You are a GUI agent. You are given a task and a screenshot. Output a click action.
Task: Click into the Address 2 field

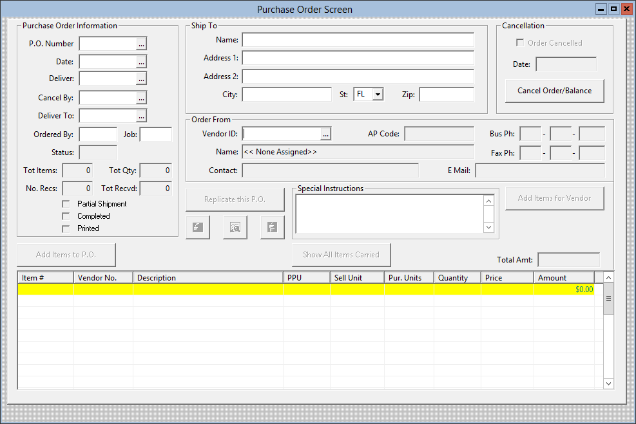[358, 77]
